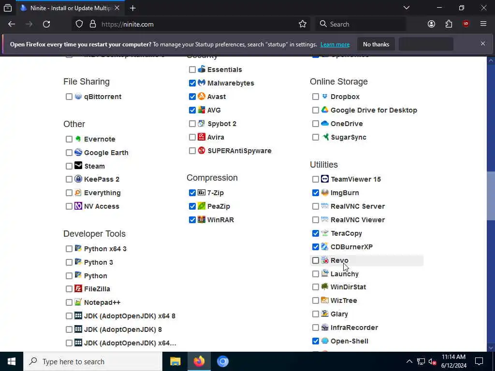This screenshot has height=371, width=495.
Task: Check the Revo checkbox
Action: pyautogui.click(x=315, y=260)
